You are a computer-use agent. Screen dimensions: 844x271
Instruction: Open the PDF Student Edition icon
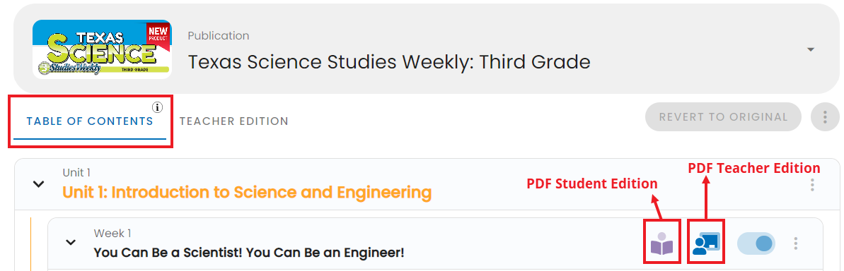click(x=661, y=243)
